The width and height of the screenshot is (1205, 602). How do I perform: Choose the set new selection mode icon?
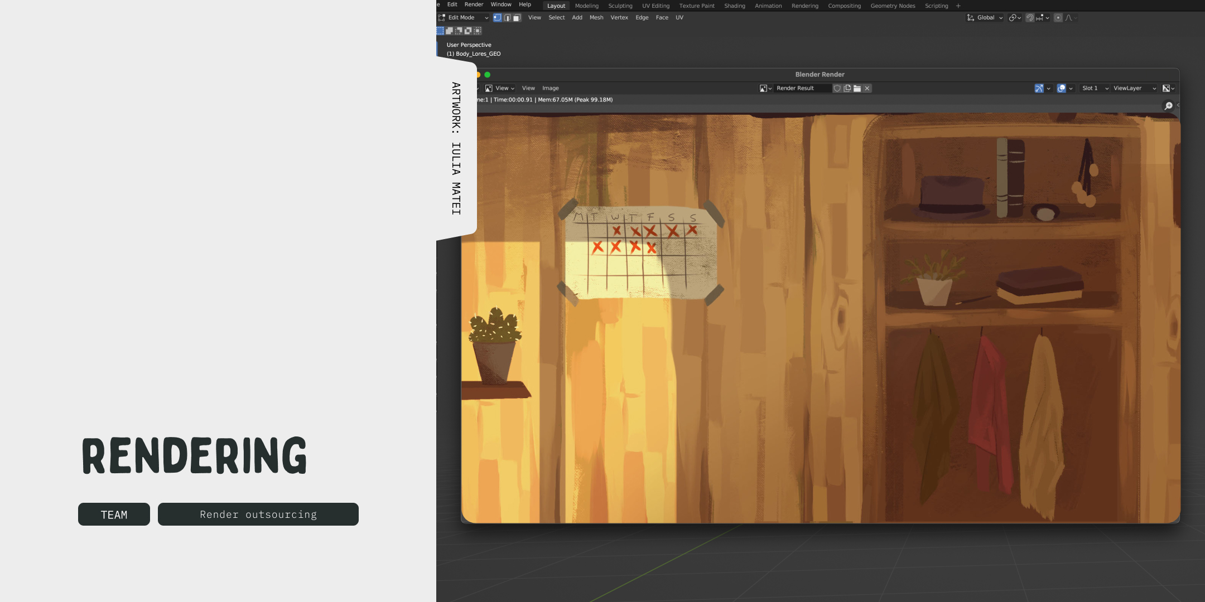click(440, 31)
